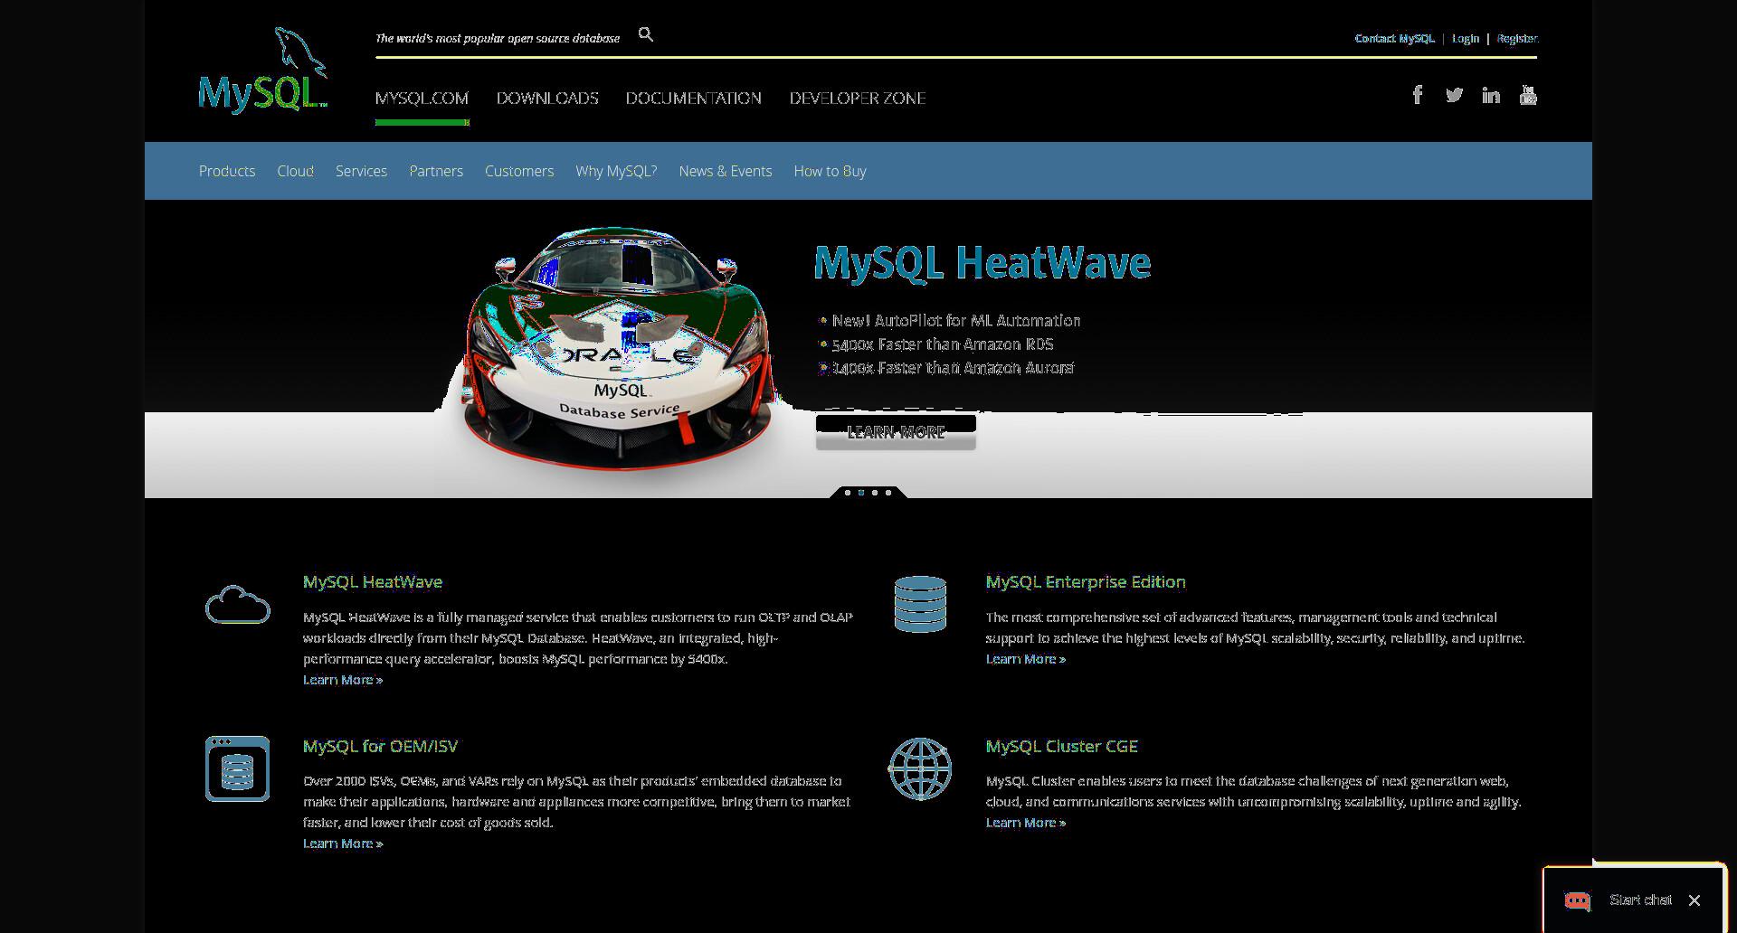
Task: Click 'New! AutoPilot for ML Automation' bullet
Action: pos(955,321)
